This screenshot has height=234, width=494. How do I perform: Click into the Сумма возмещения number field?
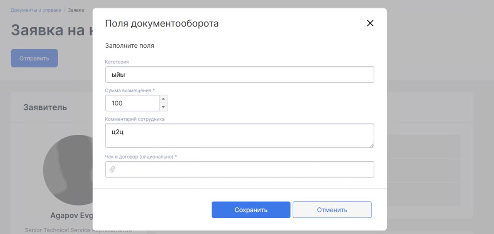pos(132,103)
